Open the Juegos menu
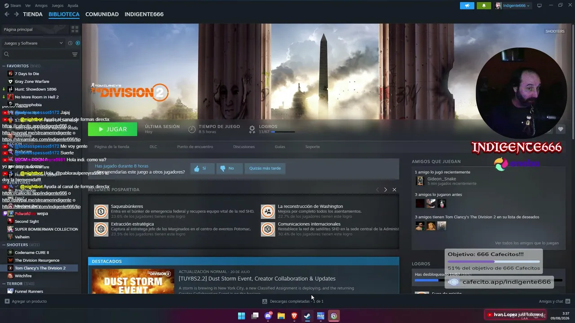The image size is (575, 323). pos(57,6)
